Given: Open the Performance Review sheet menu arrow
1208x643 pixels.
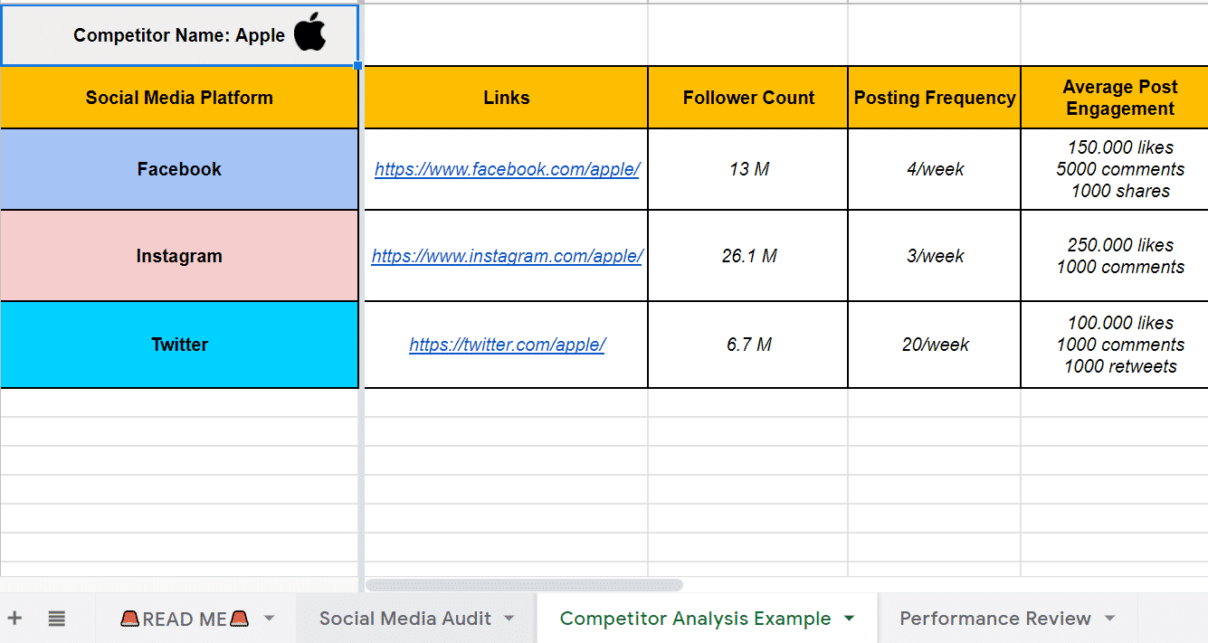Looking at the screenshot, I should tap(1111, 619).
